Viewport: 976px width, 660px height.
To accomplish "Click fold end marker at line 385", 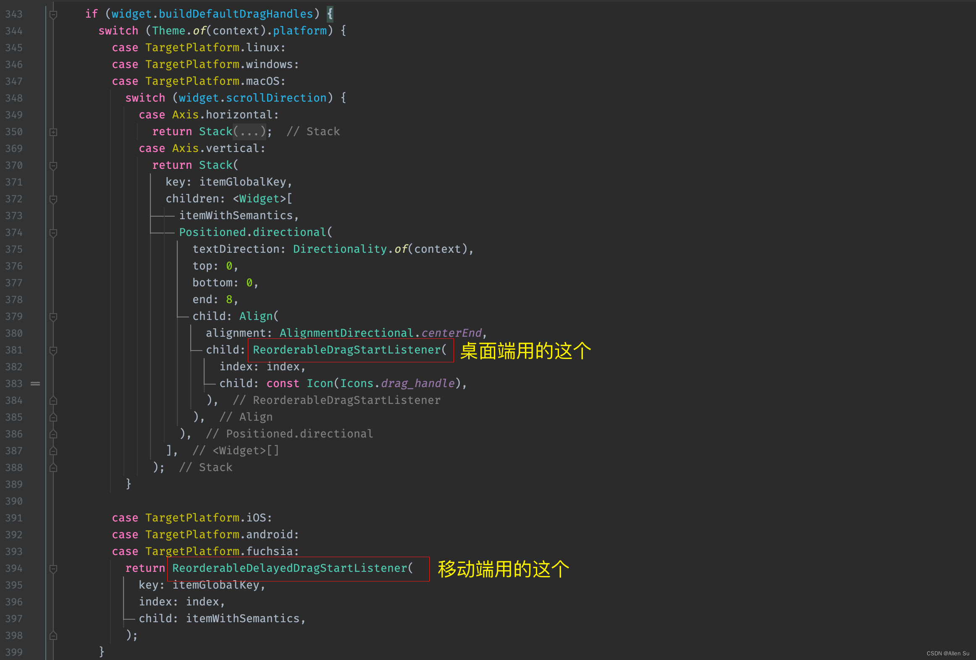I will pos(53,417).
